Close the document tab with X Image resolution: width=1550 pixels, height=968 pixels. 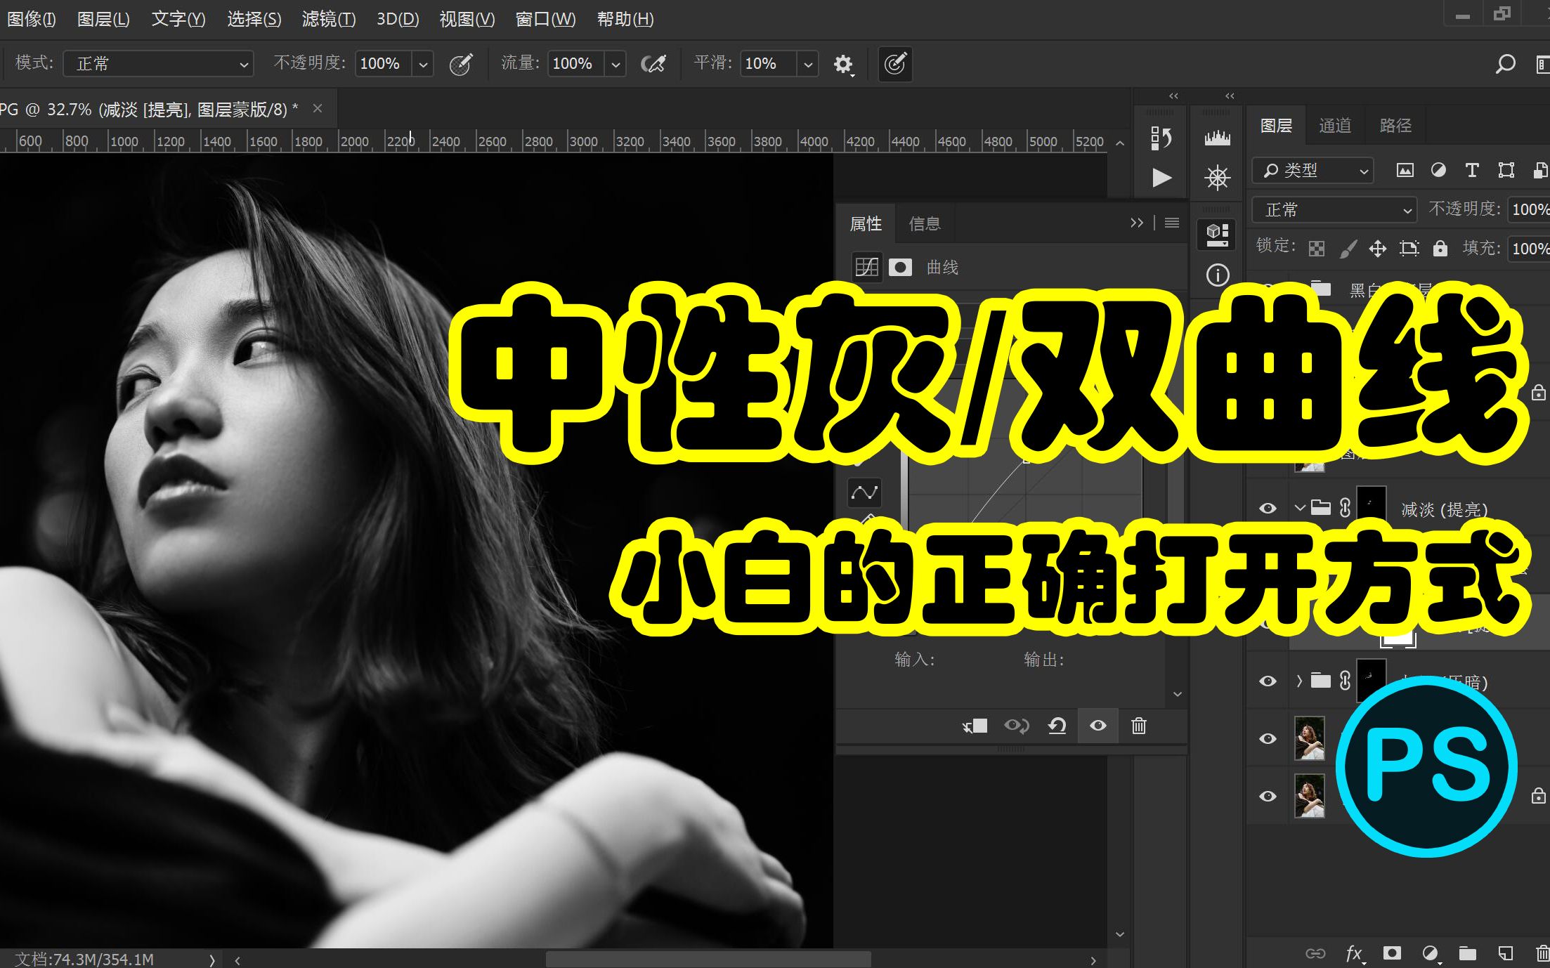(318, 108)
